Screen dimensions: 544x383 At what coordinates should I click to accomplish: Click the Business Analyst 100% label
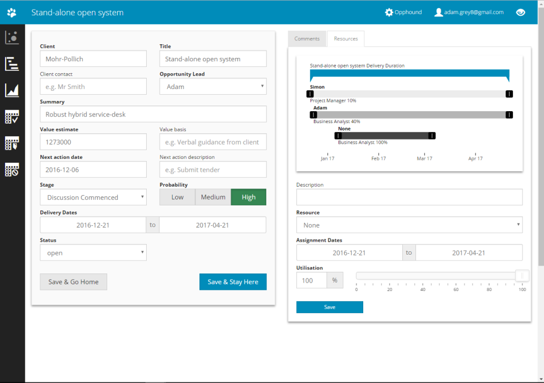coord(363,142)
